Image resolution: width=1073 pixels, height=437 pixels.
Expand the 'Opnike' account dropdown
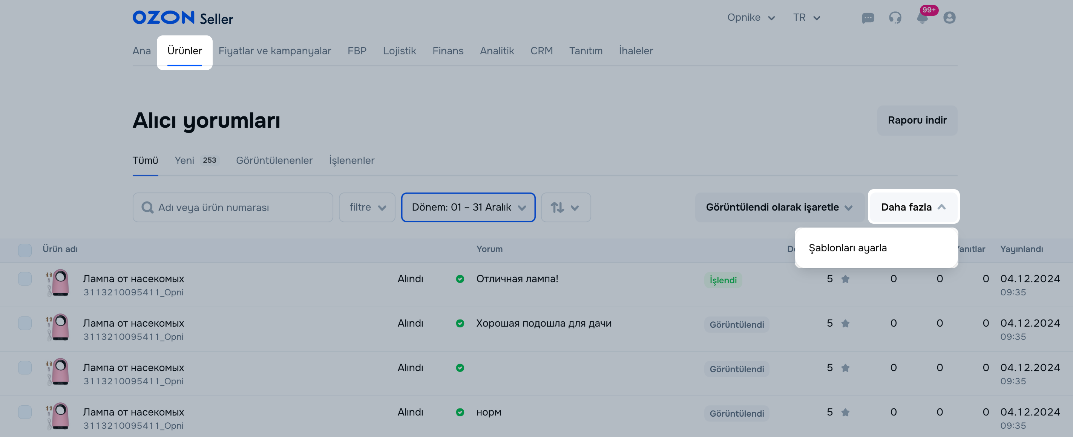pyautogui.click(x=751, y=17)
